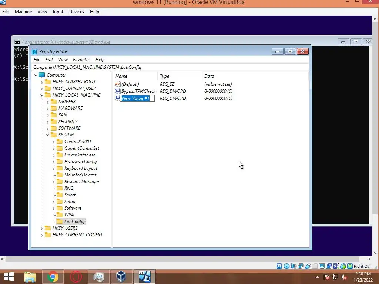Screen dimensions: 379x284
Task: Launch Google Chrome from the taskbar
Action: [x=53, y=277]
